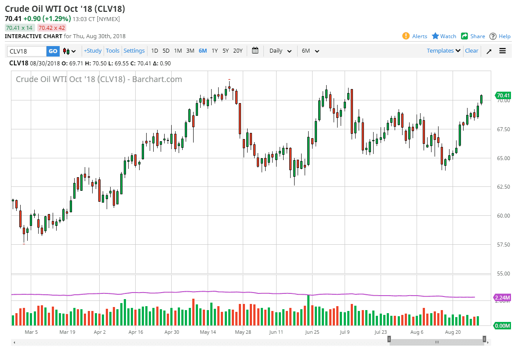This screenshot has width=518, height=350.
Task: Open the Daily frequency dropdown
Action: [x=280, y=51]
